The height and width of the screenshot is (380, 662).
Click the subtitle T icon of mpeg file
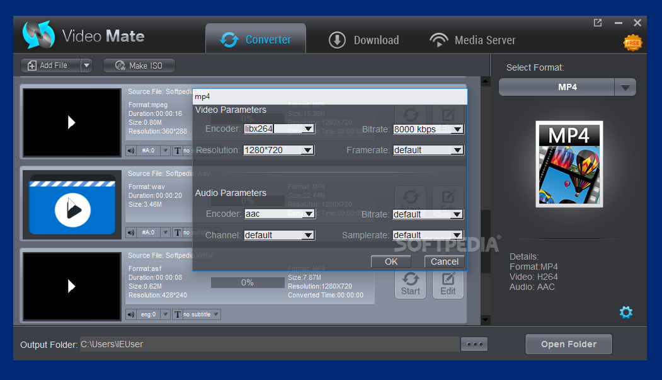tap(178, 151)
